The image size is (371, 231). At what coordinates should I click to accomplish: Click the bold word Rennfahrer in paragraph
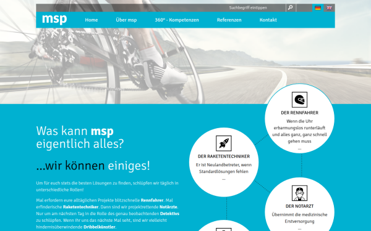(152, 200)
